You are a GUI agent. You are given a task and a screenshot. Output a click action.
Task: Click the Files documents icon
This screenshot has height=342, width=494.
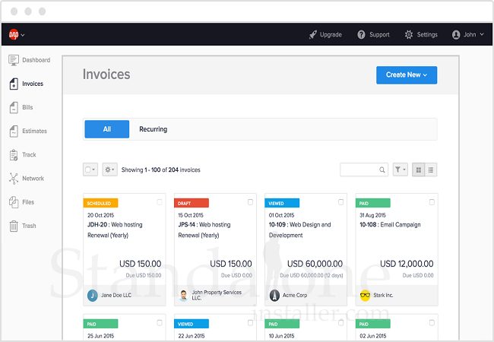coord(14,202)
